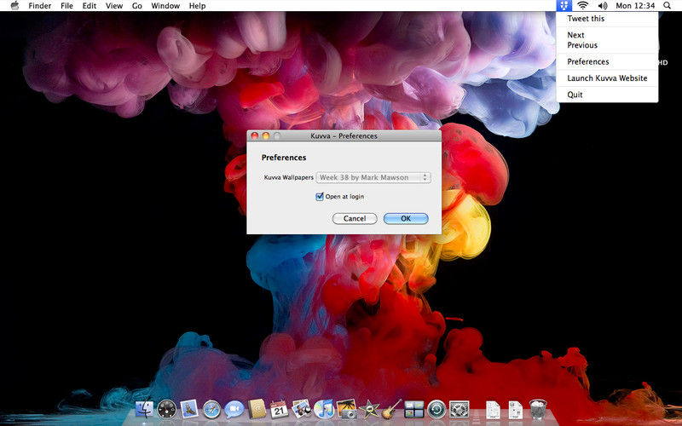Click Cancel in Kuvva Preferences
682x426 pixels.
355,218
